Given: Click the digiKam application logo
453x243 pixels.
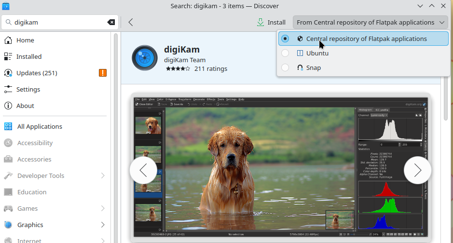Looking at the screenshot, I should (145, 58).
